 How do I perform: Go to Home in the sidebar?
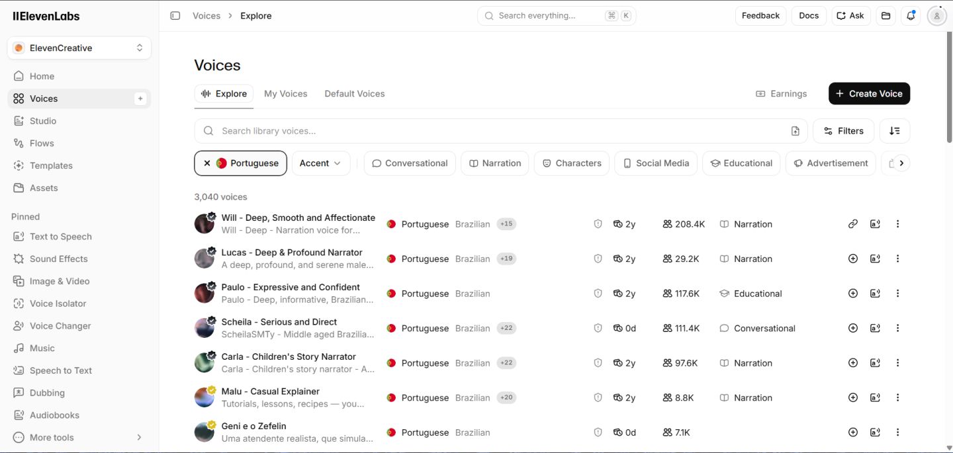click(x=79, y=76)
